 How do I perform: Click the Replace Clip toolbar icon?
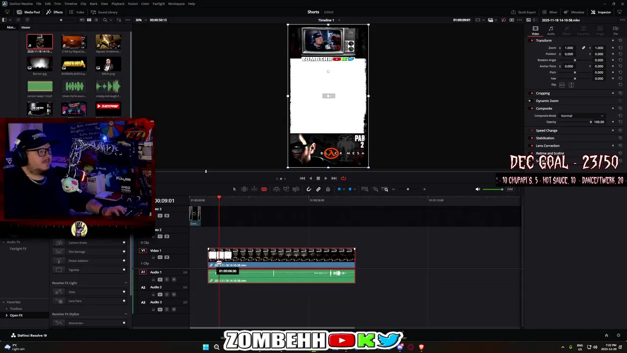click(x=296, y=189)
